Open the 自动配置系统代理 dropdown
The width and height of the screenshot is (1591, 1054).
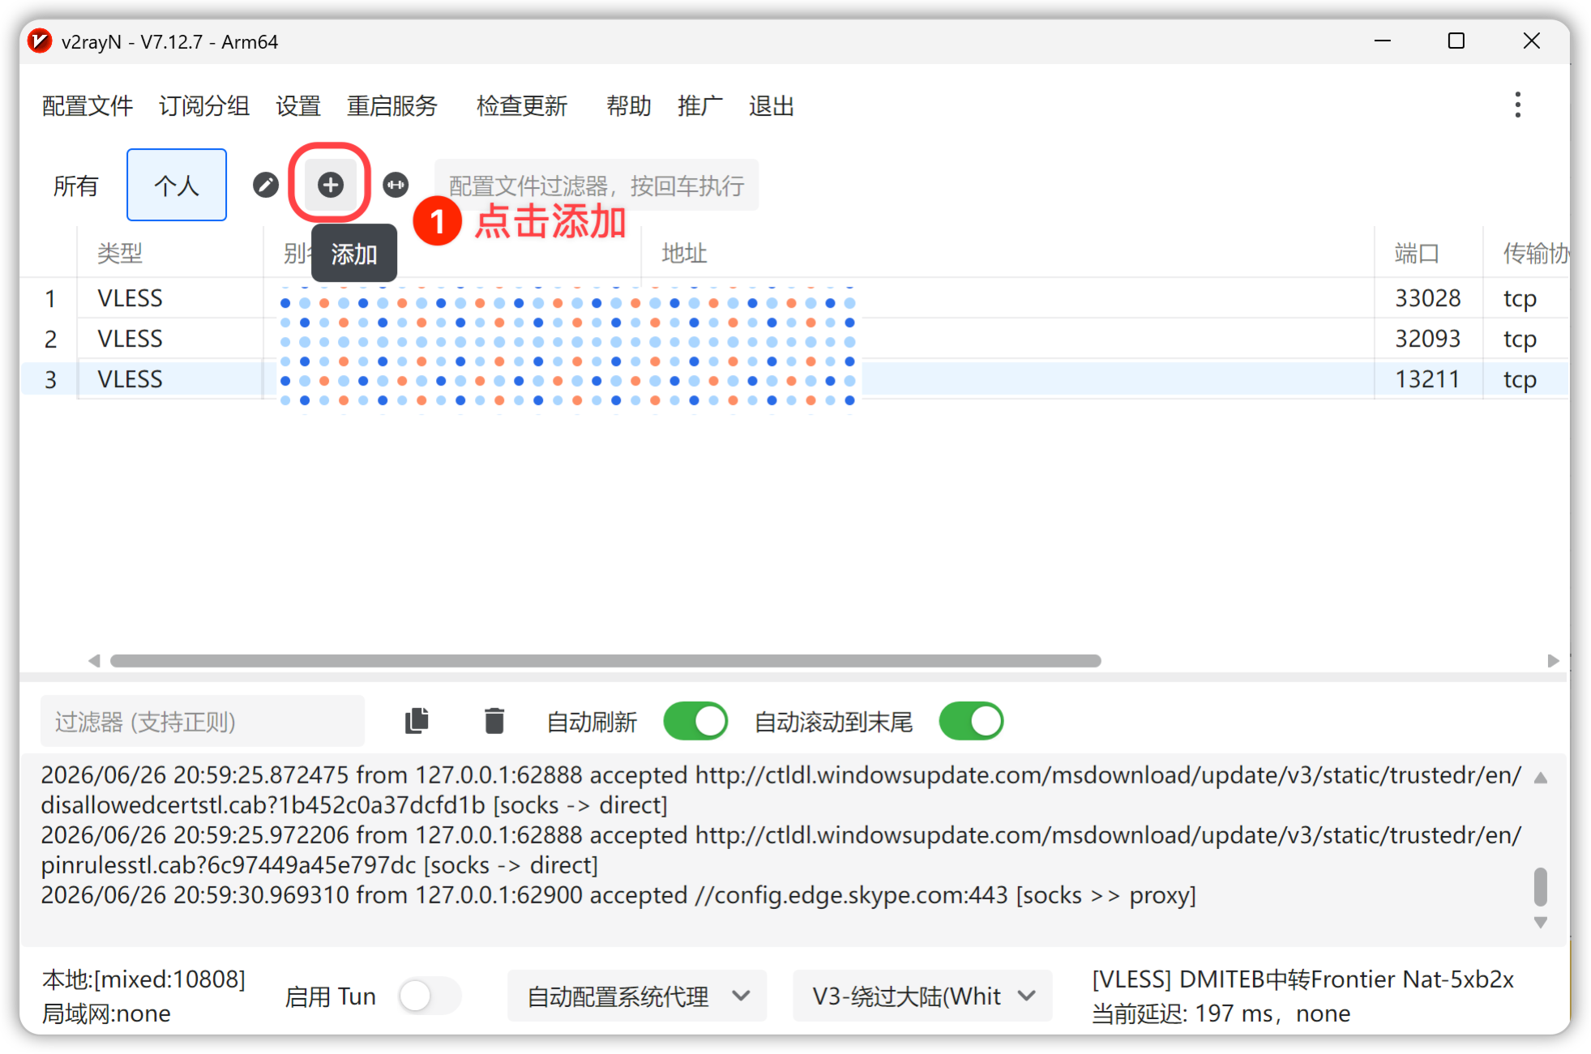[x=637, y=996]
